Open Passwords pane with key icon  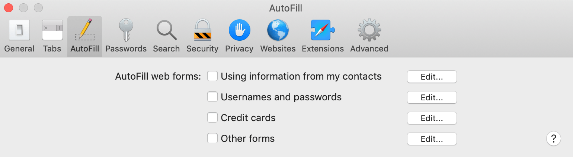coord(126,36)
